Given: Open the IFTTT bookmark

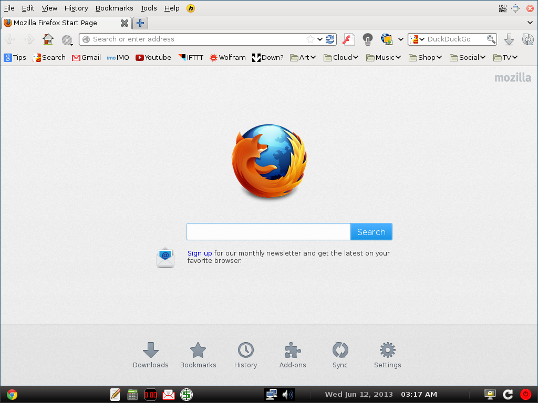Looking at the screenshot, I should (191, 58).
